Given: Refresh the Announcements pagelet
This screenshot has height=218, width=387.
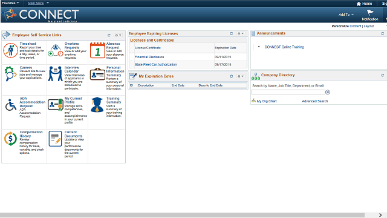Looking at the screenshot, I should (x=383, y=33).
